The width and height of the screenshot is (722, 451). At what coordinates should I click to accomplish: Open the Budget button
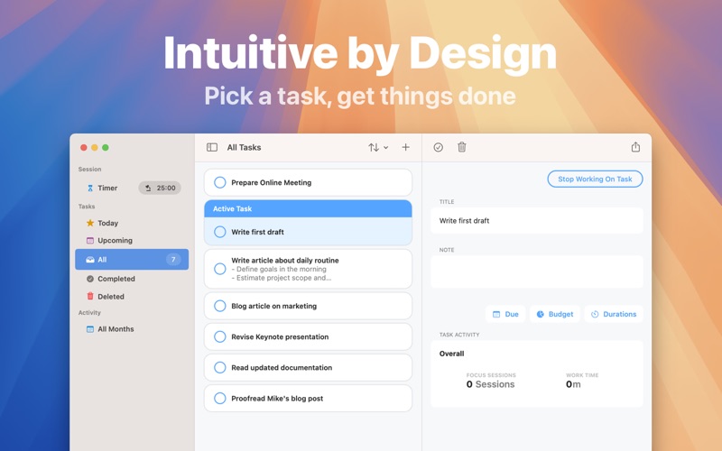click(555, 314)
